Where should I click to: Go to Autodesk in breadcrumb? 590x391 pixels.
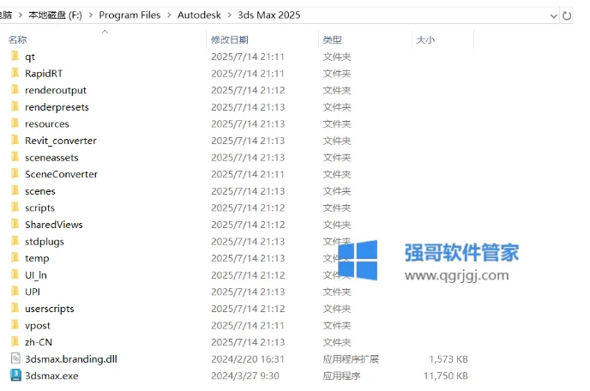tap(199, 15)
